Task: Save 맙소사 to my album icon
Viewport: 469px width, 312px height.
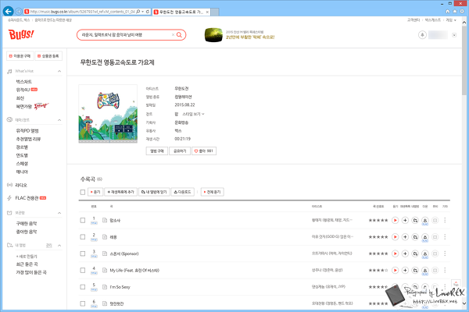Action: 415,220
